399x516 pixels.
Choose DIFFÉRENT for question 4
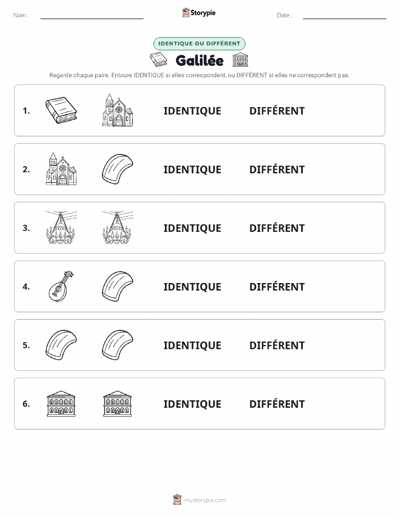click(277, 286)
